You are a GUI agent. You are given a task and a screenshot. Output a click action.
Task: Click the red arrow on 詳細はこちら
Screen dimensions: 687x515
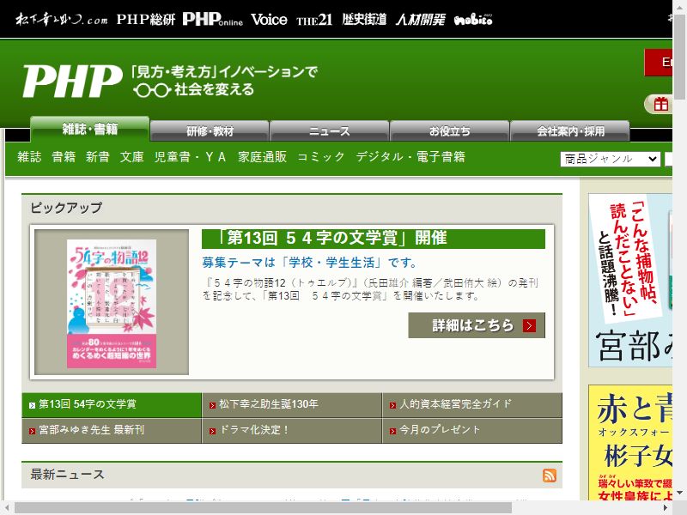coord(529,326)
